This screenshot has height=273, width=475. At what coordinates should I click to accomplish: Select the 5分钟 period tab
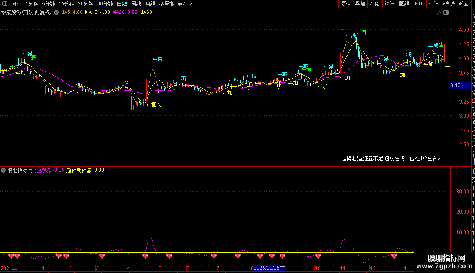click(x=48, y=4)
